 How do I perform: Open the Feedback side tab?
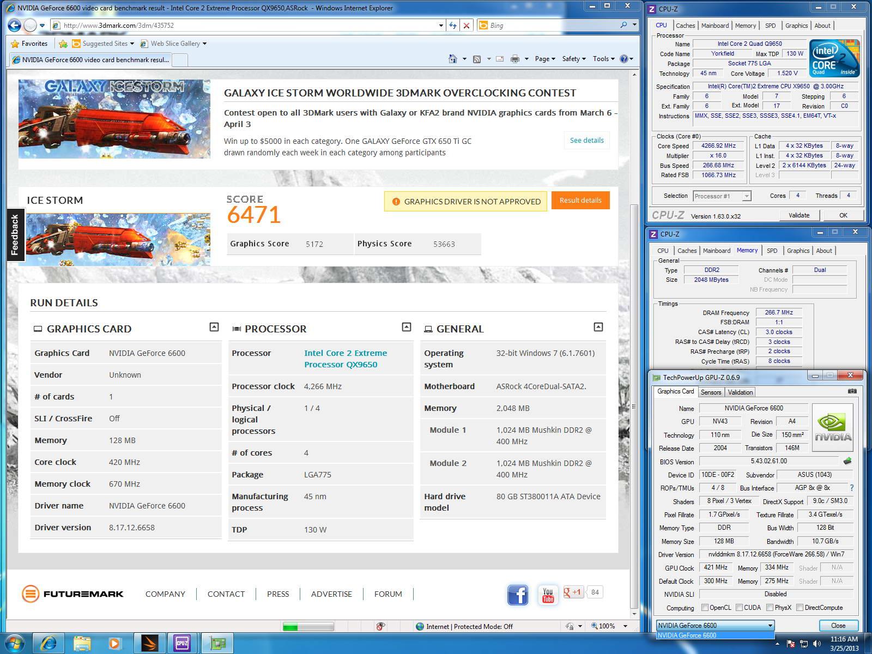point(15,234)
